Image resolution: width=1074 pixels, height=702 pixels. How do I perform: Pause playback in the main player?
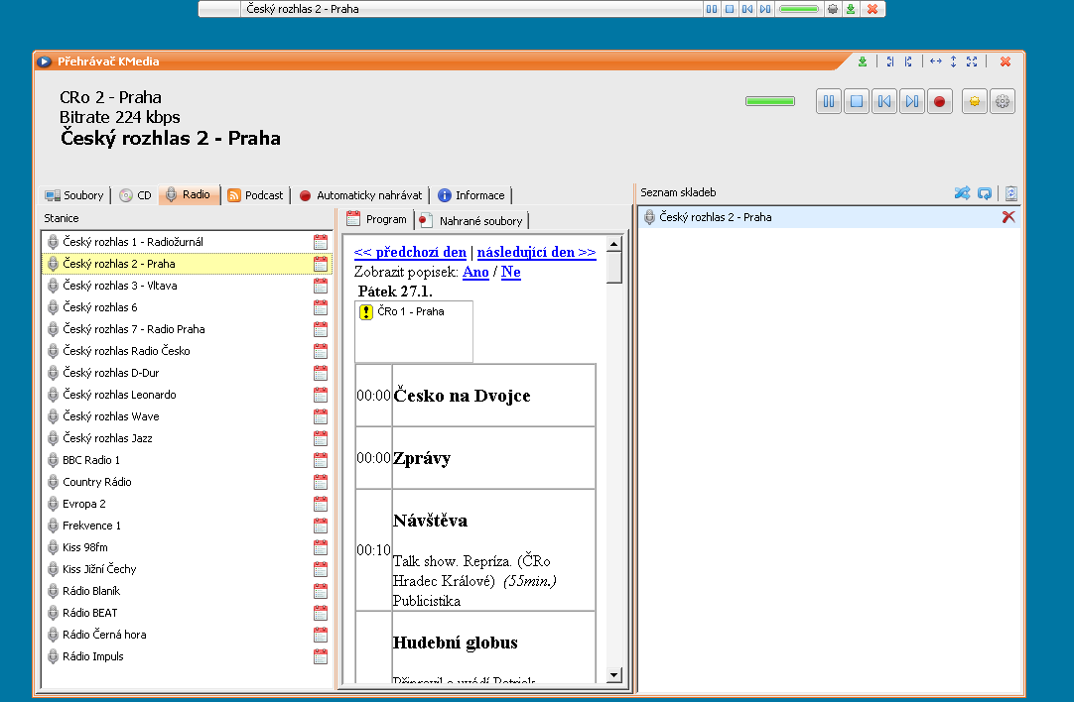(829, 101)
